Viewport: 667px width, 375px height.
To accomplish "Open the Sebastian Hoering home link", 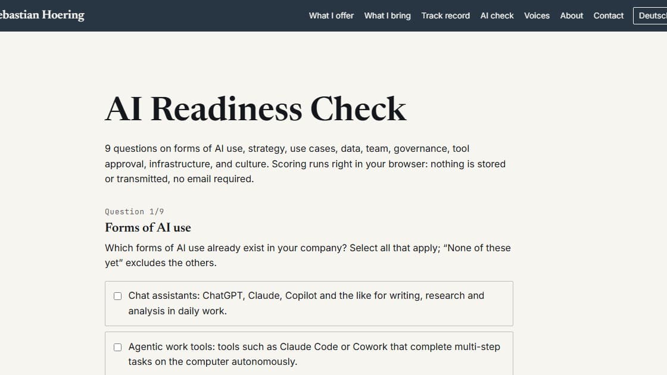I will click(42, 15).
